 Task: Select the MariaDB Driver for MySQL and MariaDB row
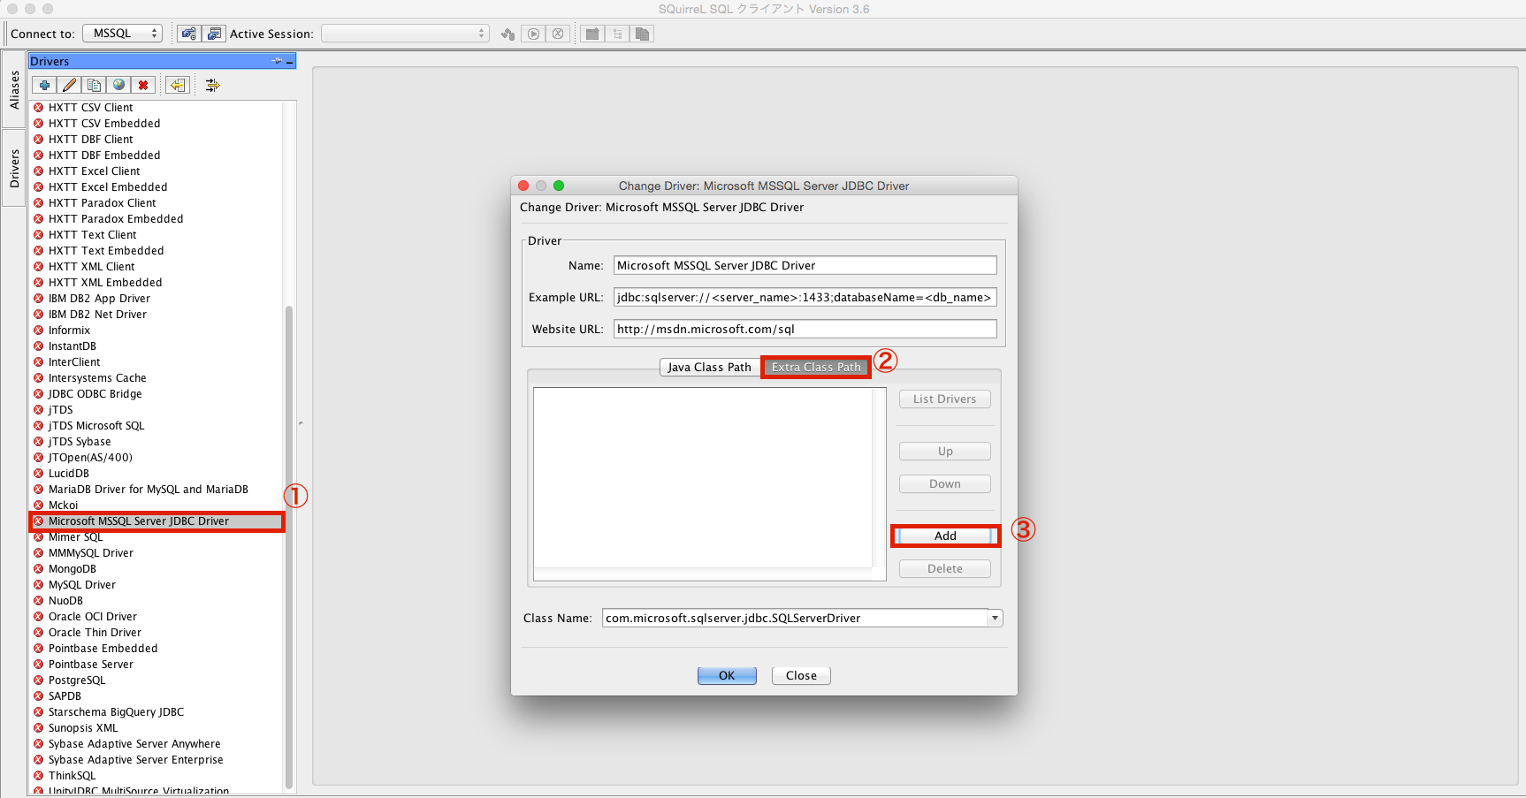click(x=157, y=489)
